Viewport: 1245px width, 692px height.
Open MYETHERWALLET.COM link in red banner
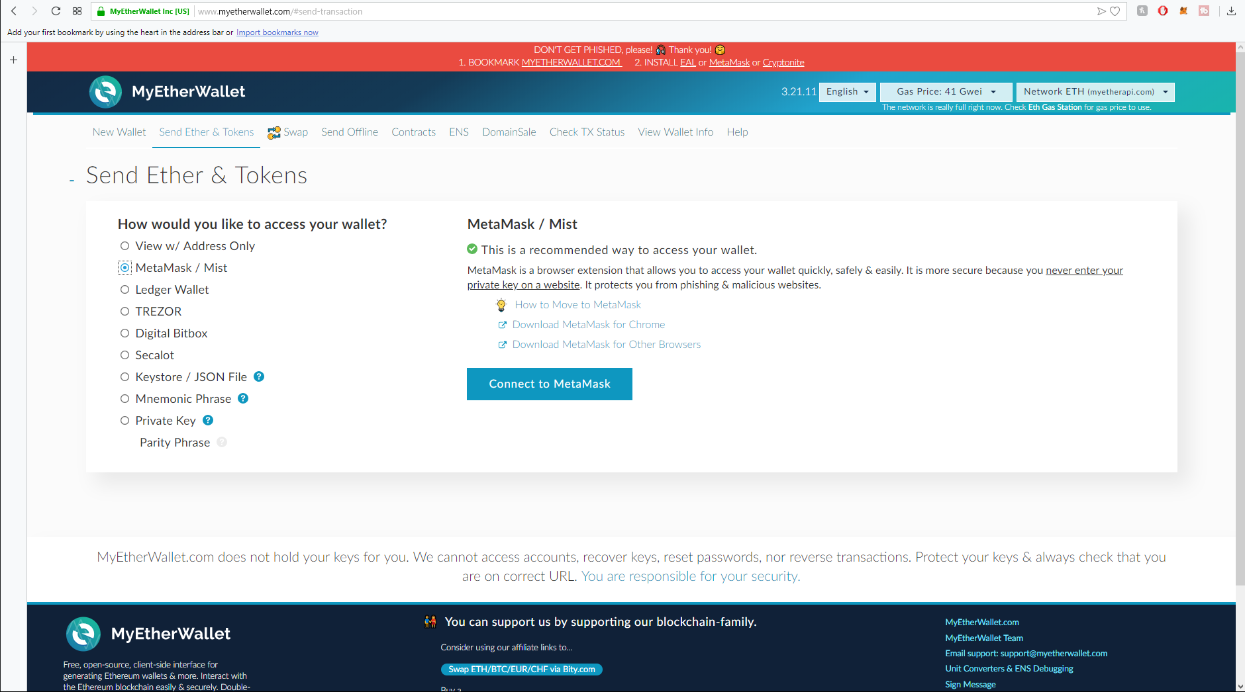tap(572, 62)
